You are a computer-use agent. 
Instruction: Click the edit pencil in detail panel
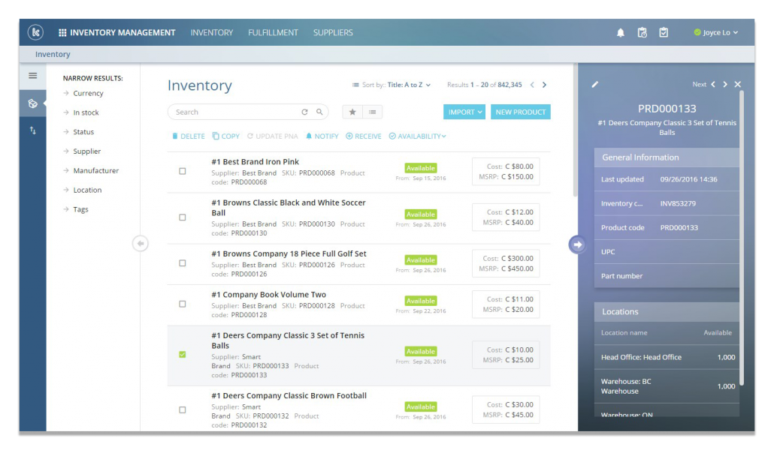pos(595,84)
